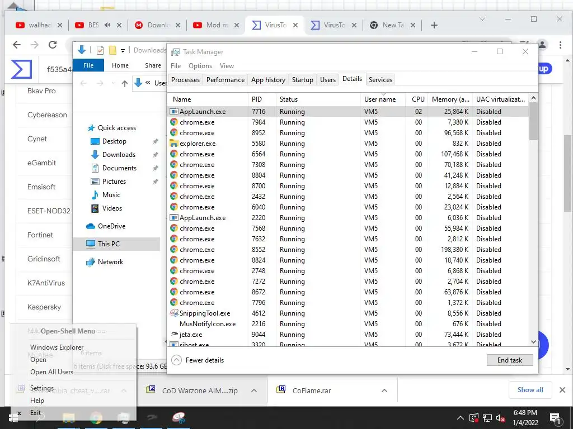Sort by CPU column header
The width and height of the screenshot is (573, 429).
click(x=417, y=99)
